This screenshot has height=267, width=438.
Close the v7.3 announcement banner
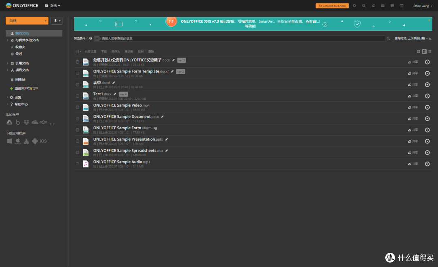click(x=429, y=20)
